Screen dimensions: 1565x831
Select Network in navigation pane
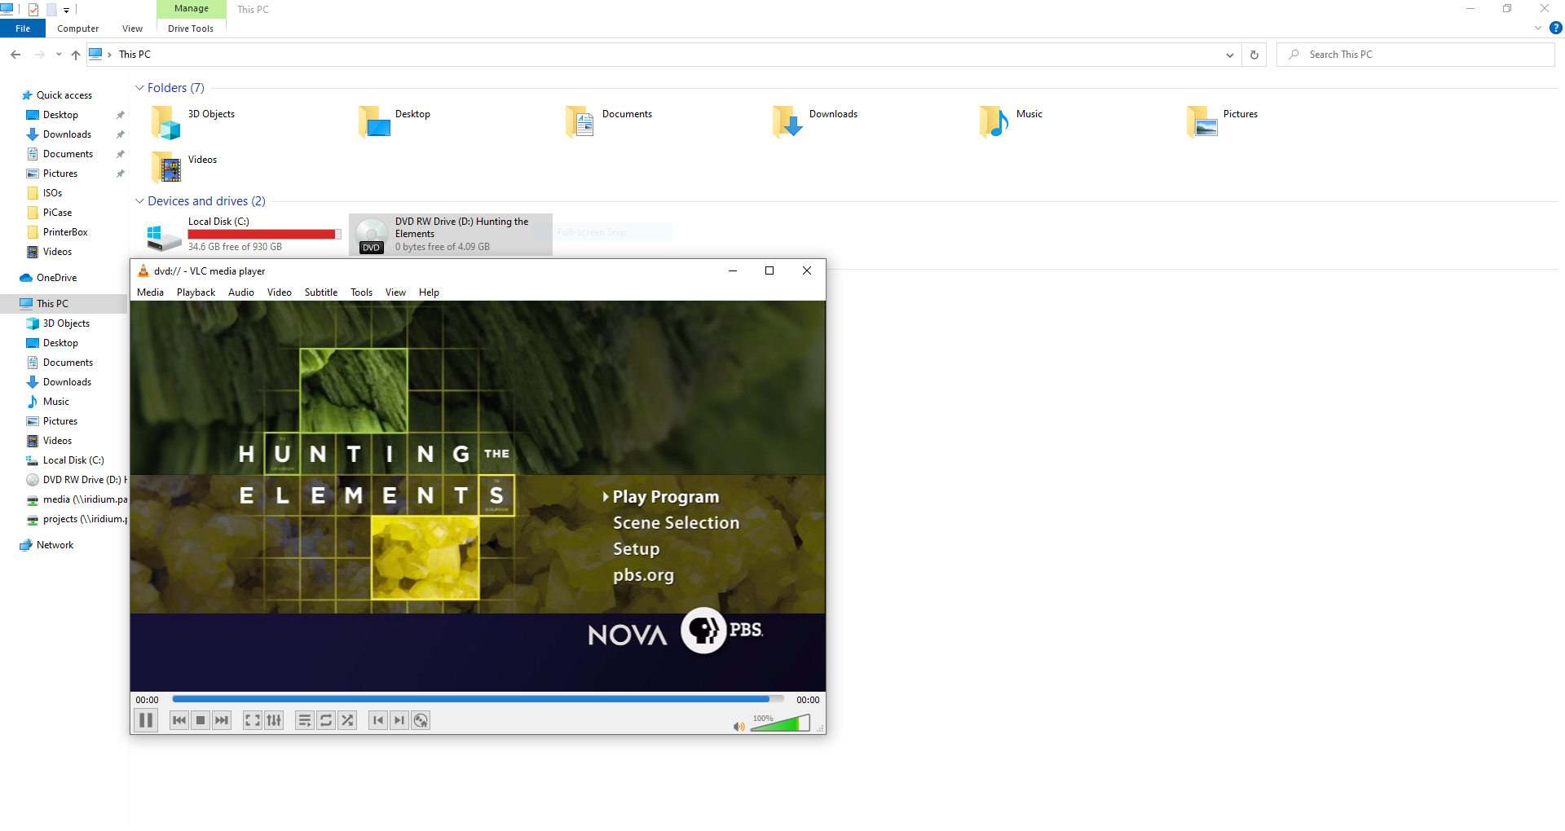click(55, 545)
